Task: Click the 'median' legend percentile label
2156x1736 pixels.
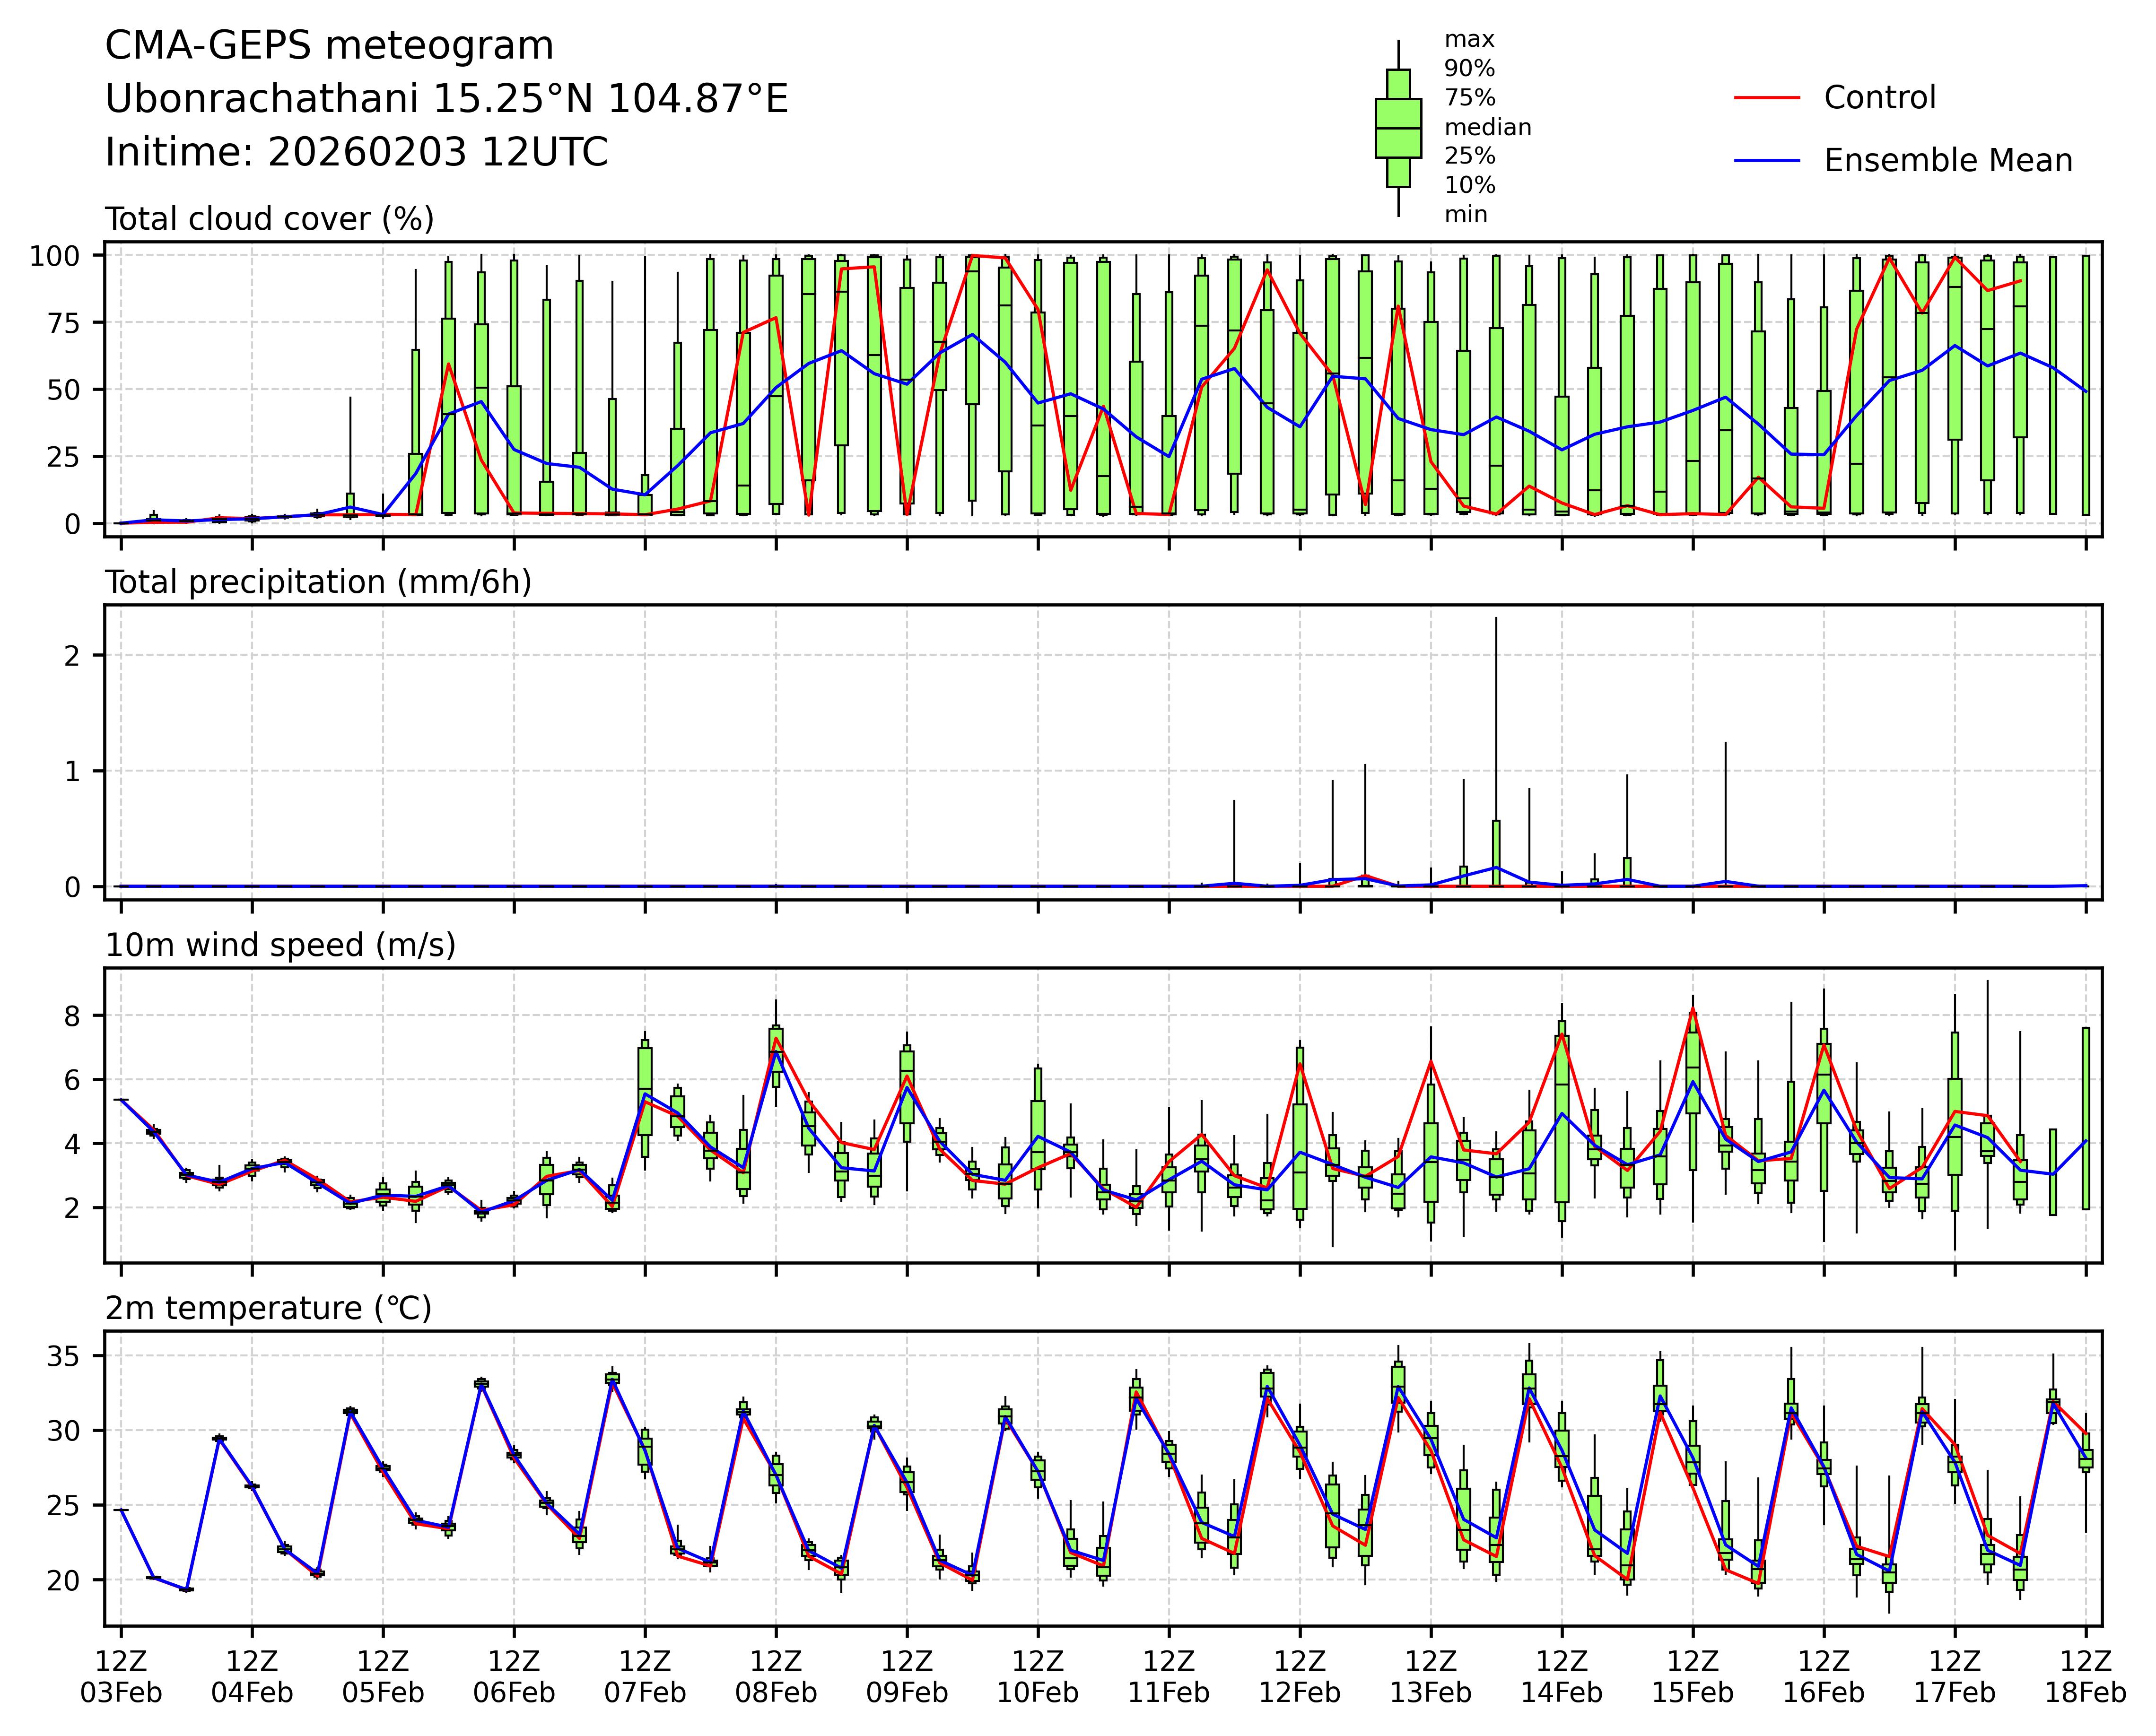Action: pos(1487,127)
